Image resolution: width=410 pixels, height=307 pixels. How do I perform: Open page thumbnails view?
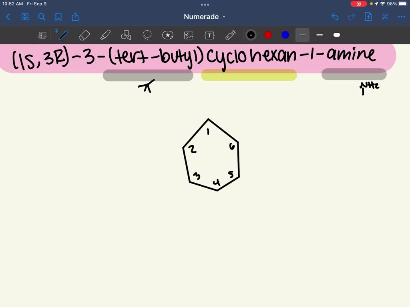pyautogui.click(x=25, y=17)
